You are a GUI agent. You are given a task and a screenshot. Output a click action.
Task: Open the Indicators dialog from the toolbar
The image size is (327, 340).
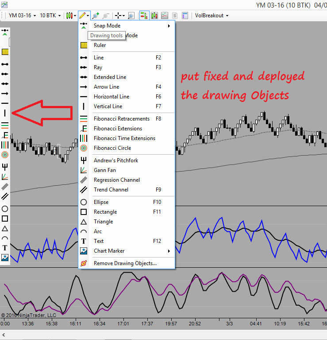(x=165, y=16)
